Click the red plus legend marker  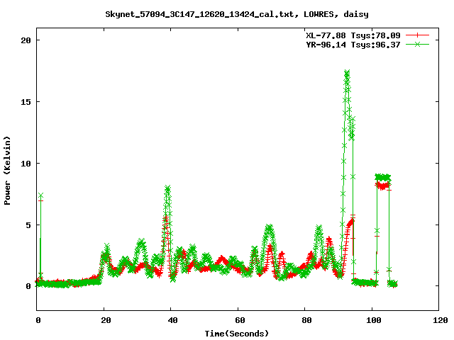coord(417,35)
